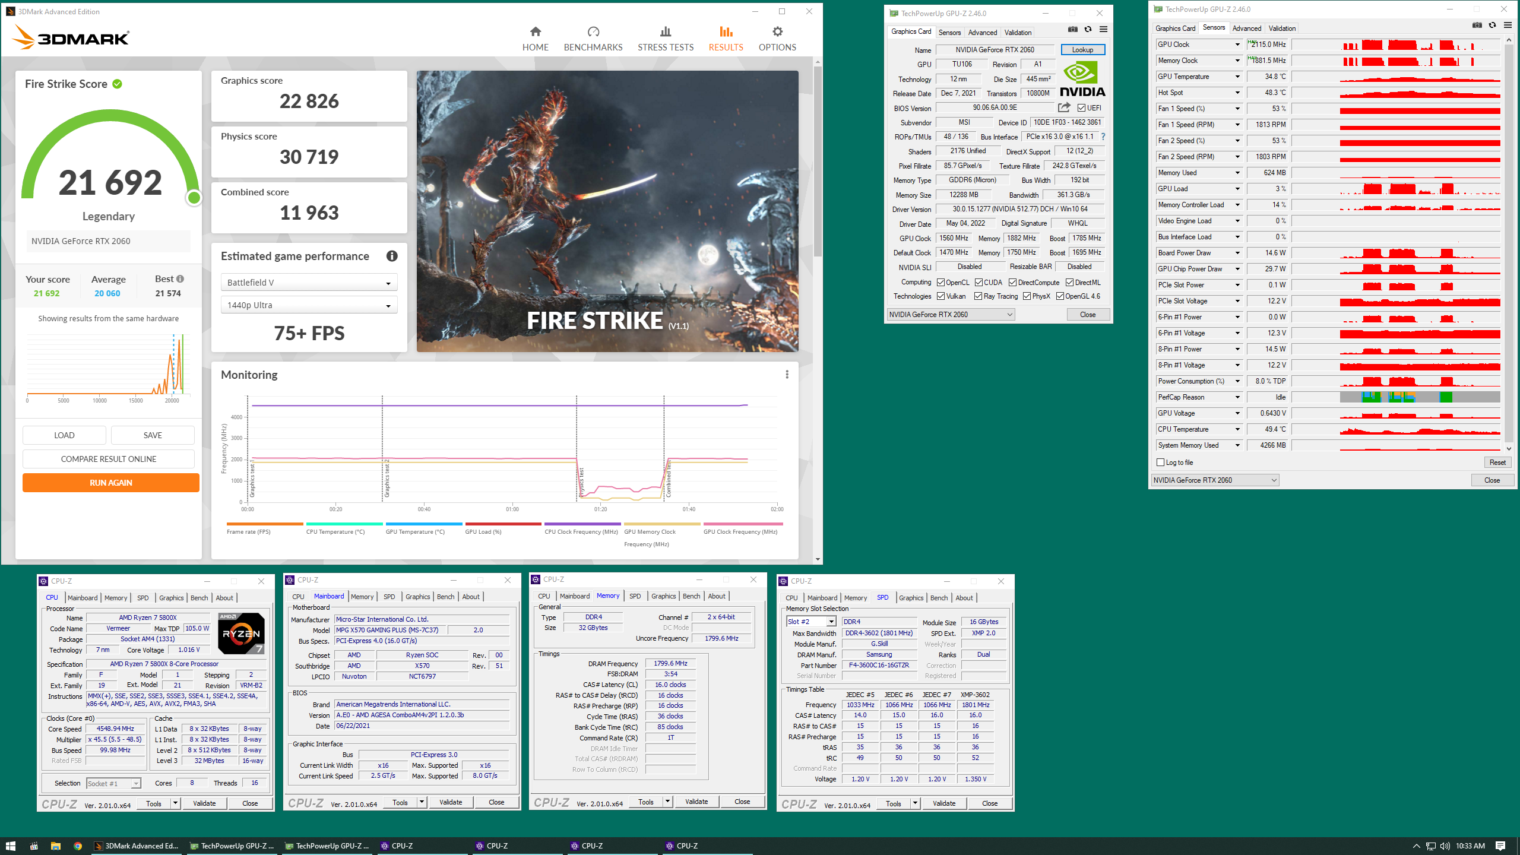Open Graphics tab in CPU-Z Mainboard window
1520x855 pixels.
(417, 597)
